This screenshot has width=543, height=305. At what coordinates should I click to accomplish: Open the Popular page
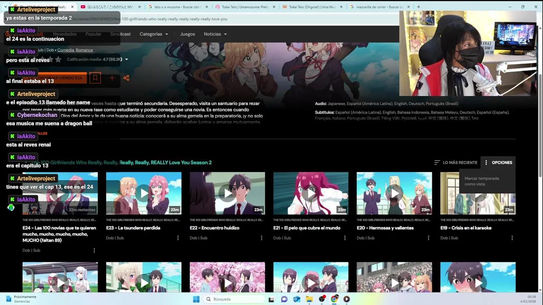pos(93,34)
